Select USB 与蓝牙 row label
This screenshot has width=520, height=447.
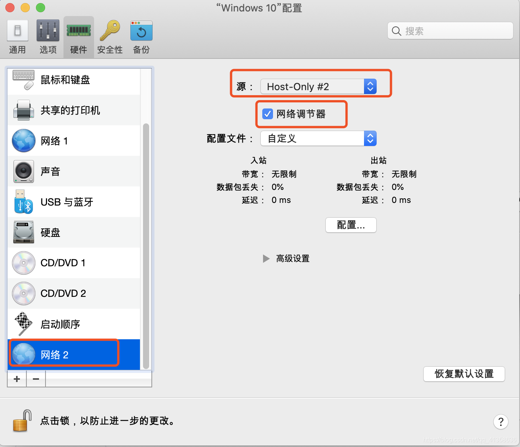coord(67,202)
